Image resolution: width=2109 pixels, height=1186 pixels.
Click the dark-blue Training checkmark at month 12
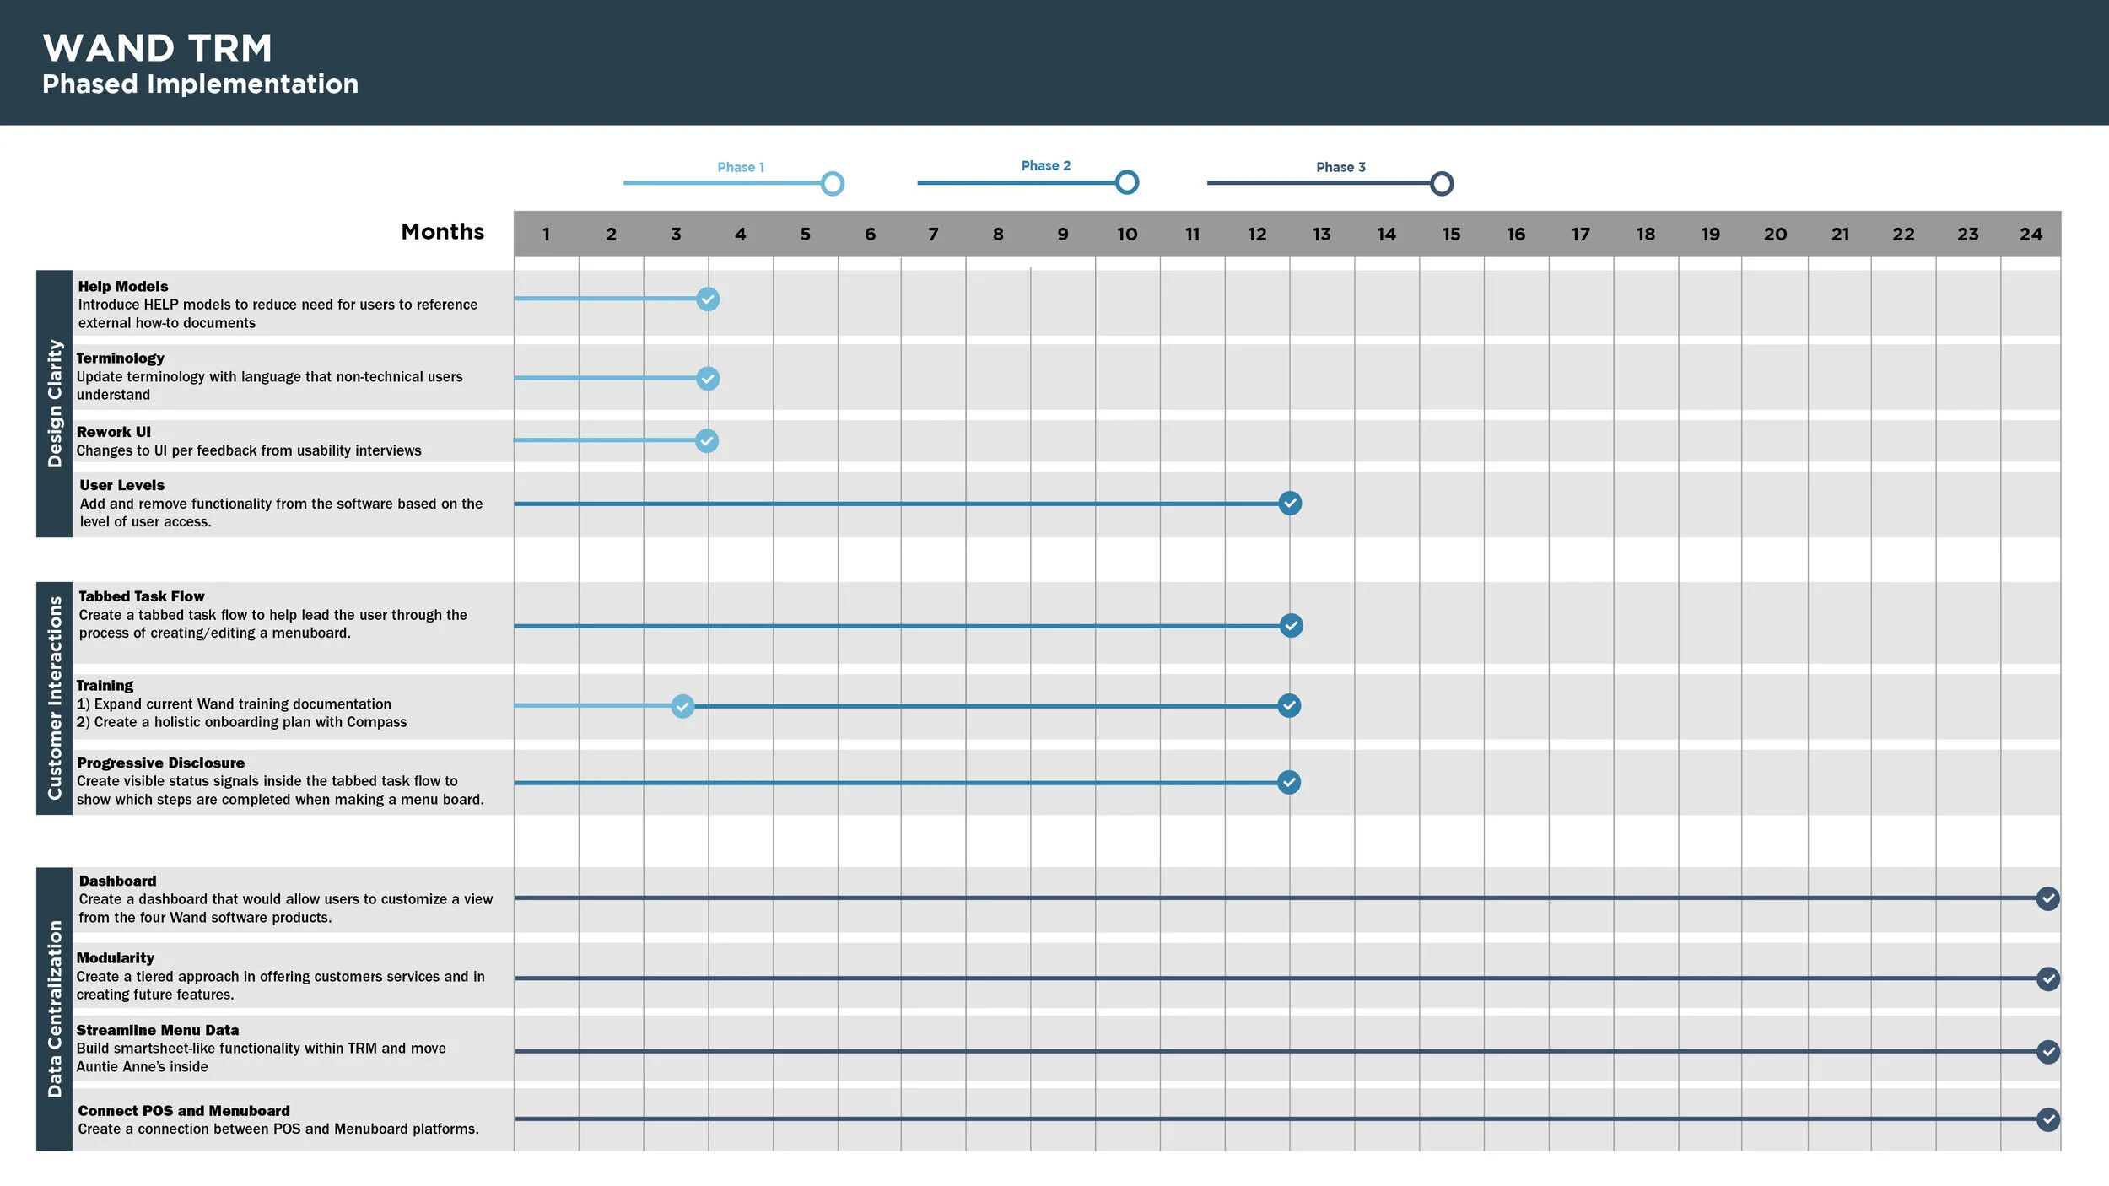click(1288, 705)
